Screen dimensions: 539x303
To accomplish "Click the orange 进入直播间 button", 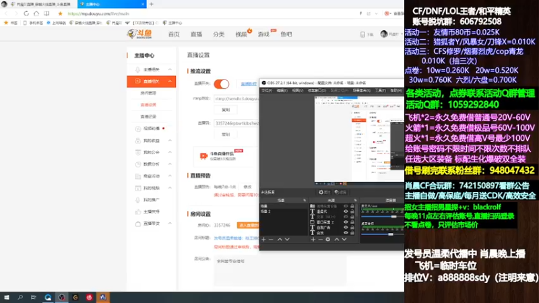I will click(248, 226).
